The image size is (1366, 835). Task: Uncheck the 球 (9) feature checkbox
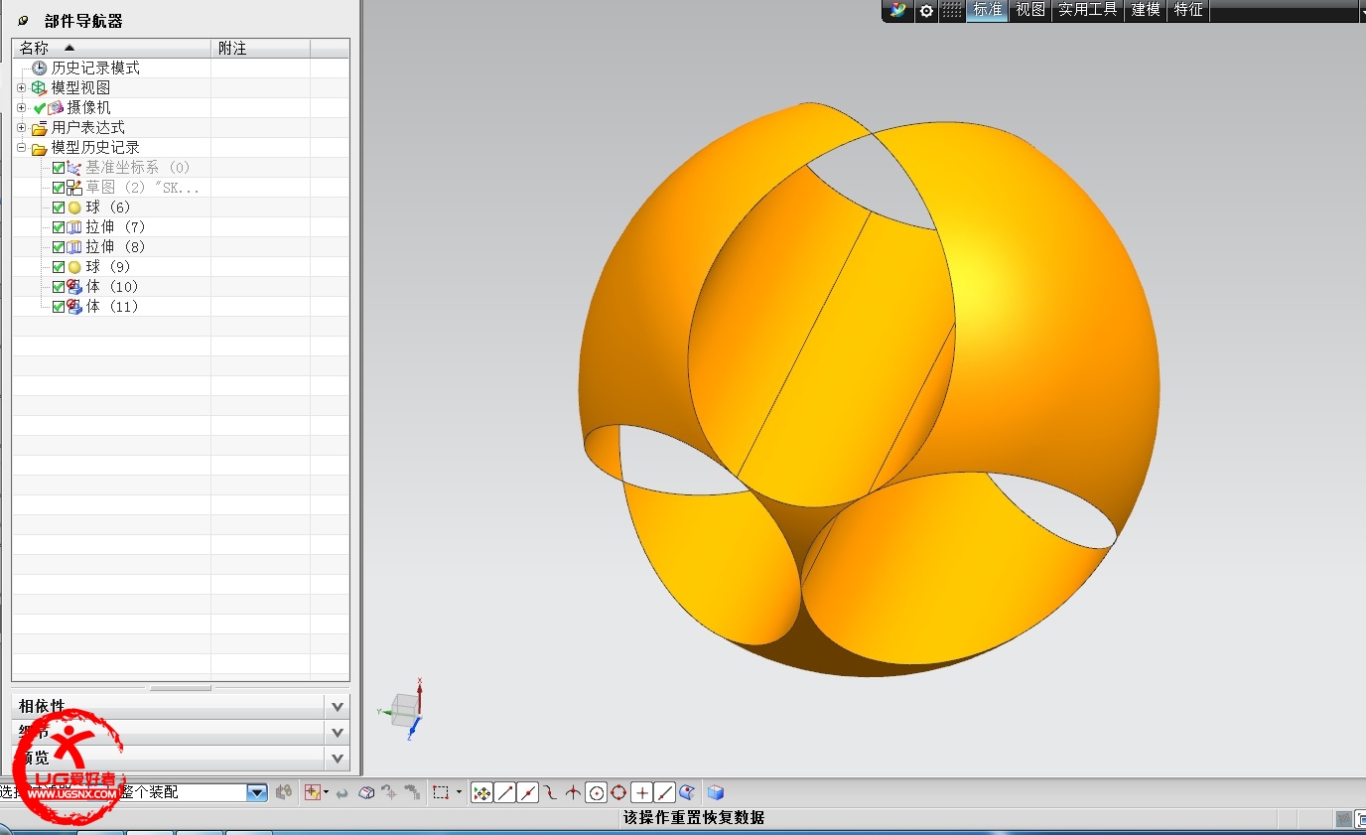click(59, 267)
